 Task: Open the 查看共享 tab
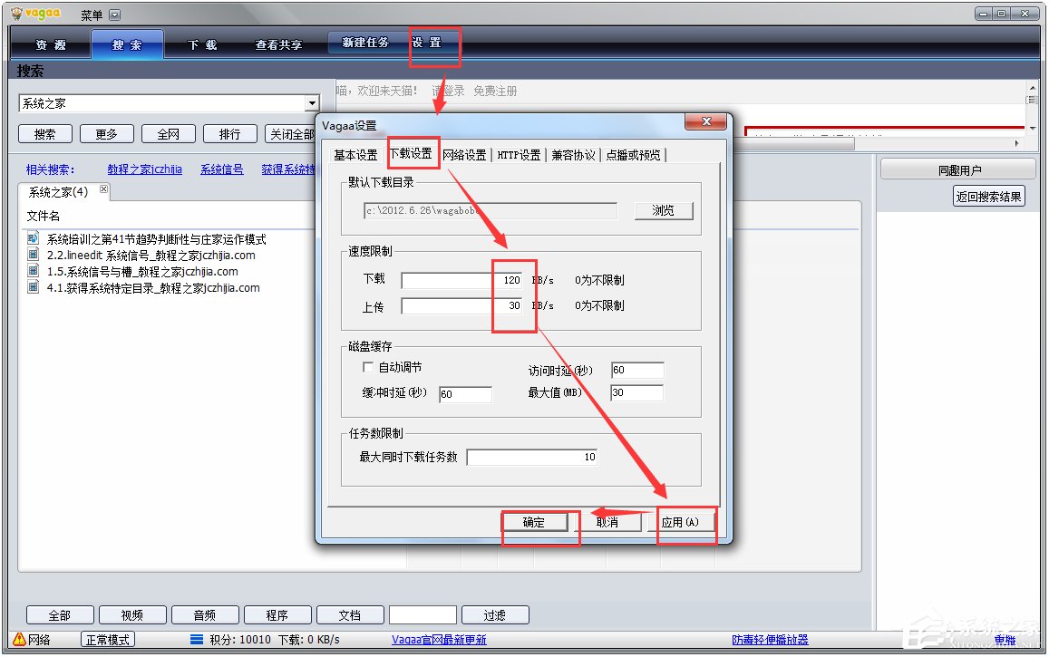click(x=278, y=44)
